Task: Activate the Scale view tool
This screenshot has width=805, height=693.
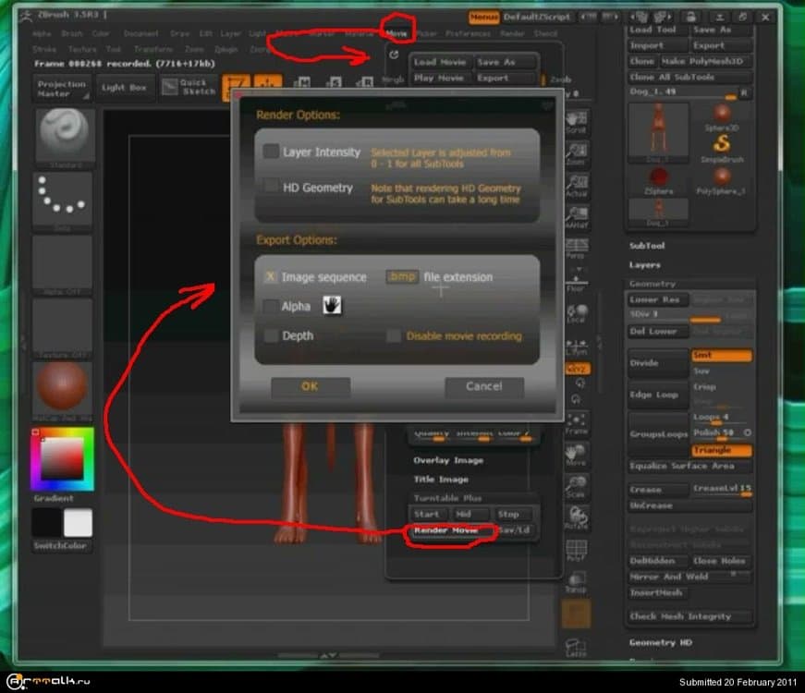Action: tap(576, 486)
